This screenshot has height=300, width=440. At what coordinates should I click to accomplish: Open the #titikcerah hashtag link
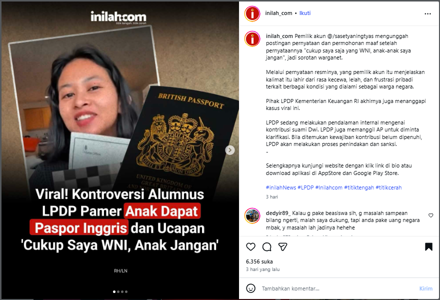[x=388, y=187]
